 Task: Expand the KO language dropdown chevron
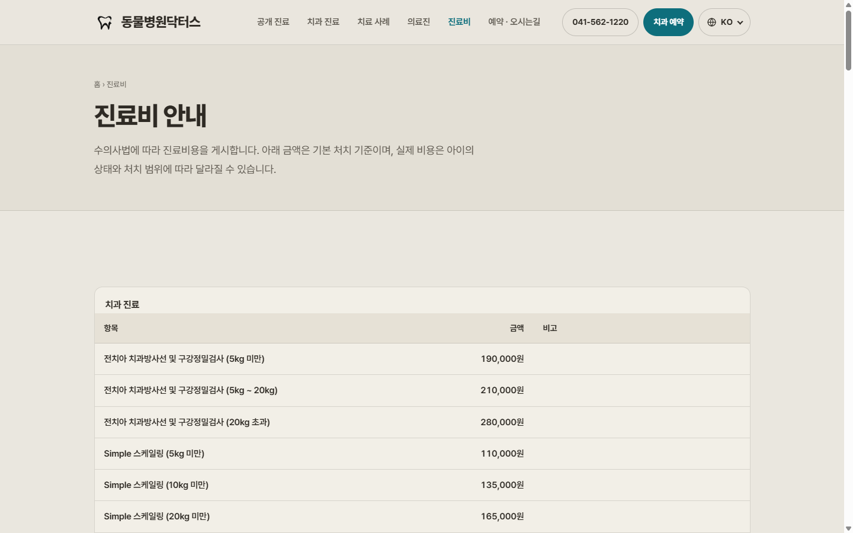[740, 23]
